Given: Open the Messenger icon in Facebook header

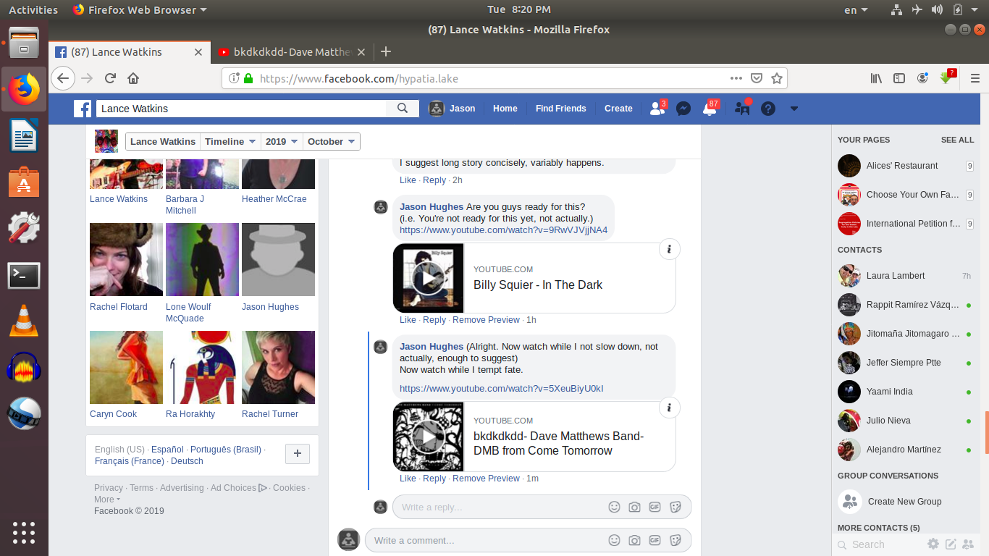Looking at the screenshot, I should pyautogui.click(x=683, y=109).
